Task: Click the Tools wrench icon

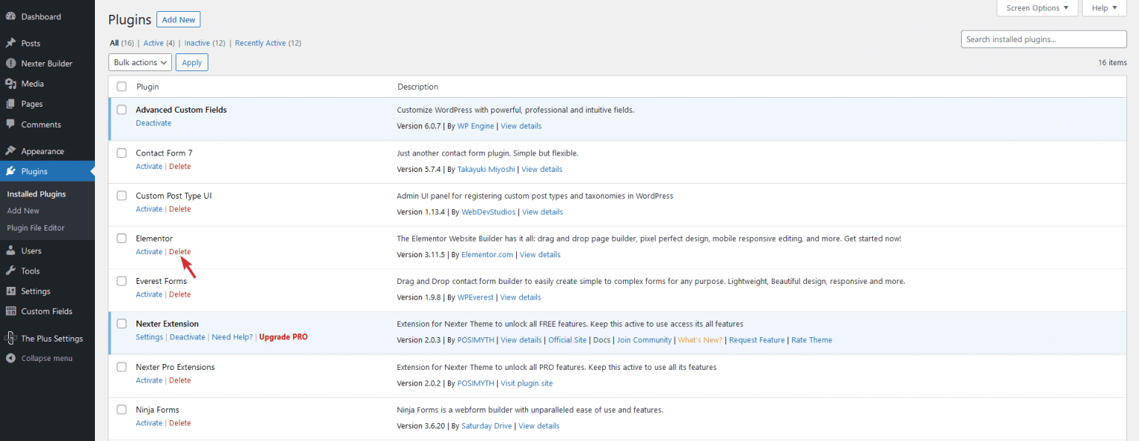Action: click(x=10, y=271)
